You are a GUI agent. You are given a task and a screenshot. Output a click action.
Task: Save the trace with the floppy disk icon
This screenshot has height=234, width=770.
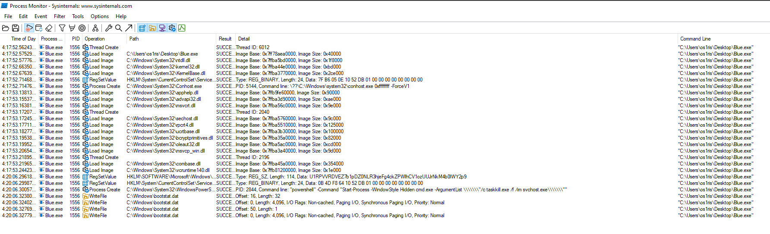(16, 28)
